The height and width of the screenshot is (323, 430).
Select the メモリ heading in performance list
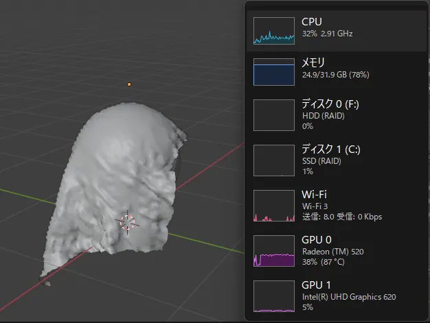(x=315, y=62)
